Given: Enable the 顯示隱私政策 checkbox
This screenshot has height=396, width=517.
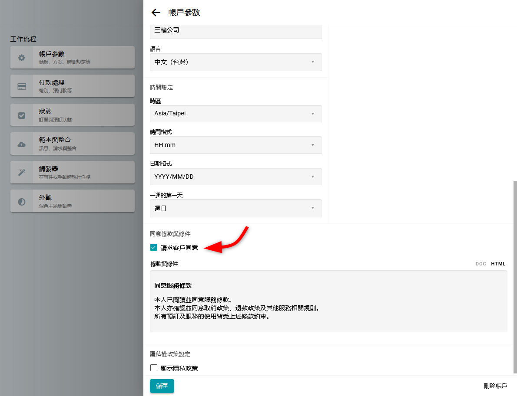Looking at the screenshot, I should click(x=154, y=368).
